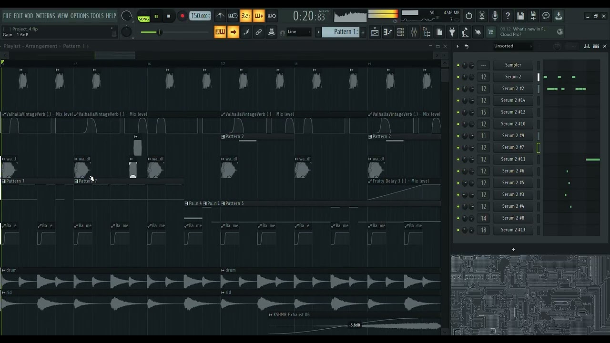
Task: Mute the Sampler channel LED
Action: pyautogui.click(x=458, y=65)
